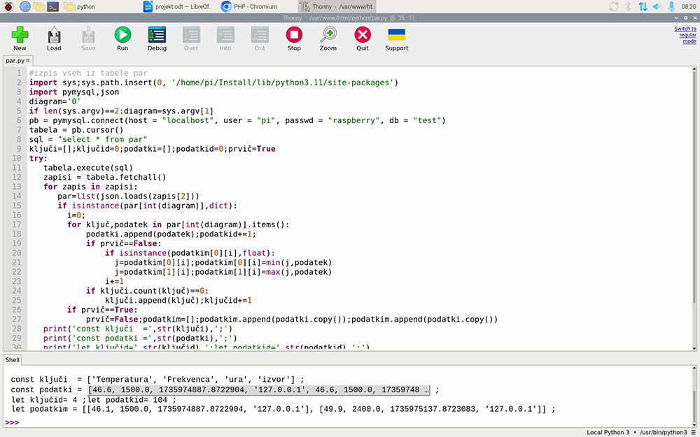Click the Thonny window title bar text
This screenshot has width=700, height=437.
(x=349, y=18)
